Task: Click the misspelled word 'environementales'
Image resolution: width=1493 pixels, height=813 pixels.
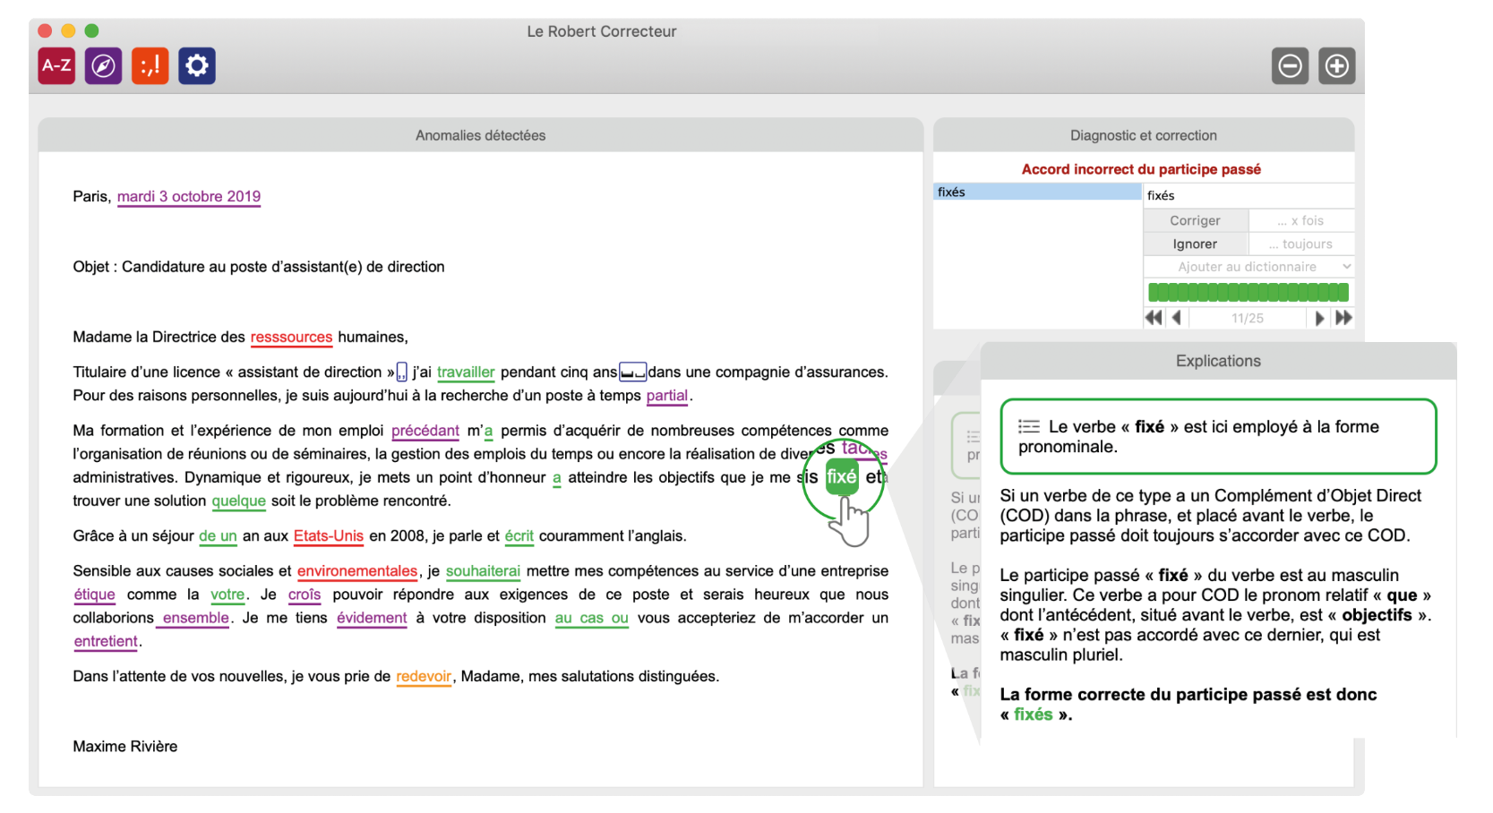Action: (357, 571)
